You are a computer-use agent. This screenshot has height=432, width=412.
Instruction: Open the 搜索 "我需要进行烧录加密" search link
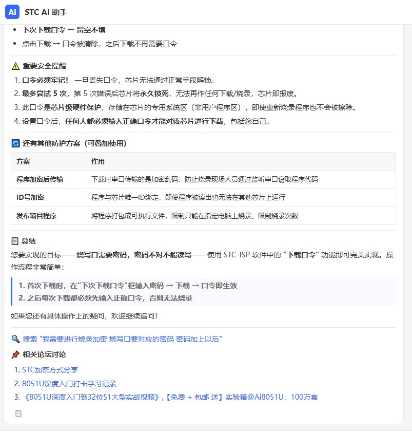pos(123,339)
